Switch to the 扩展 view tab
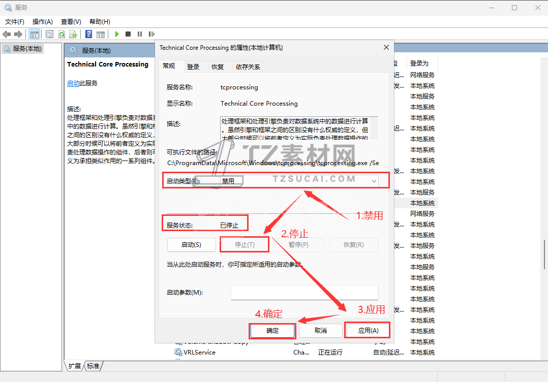The height and width of the screenshot is (382, 548). point(74,366)
